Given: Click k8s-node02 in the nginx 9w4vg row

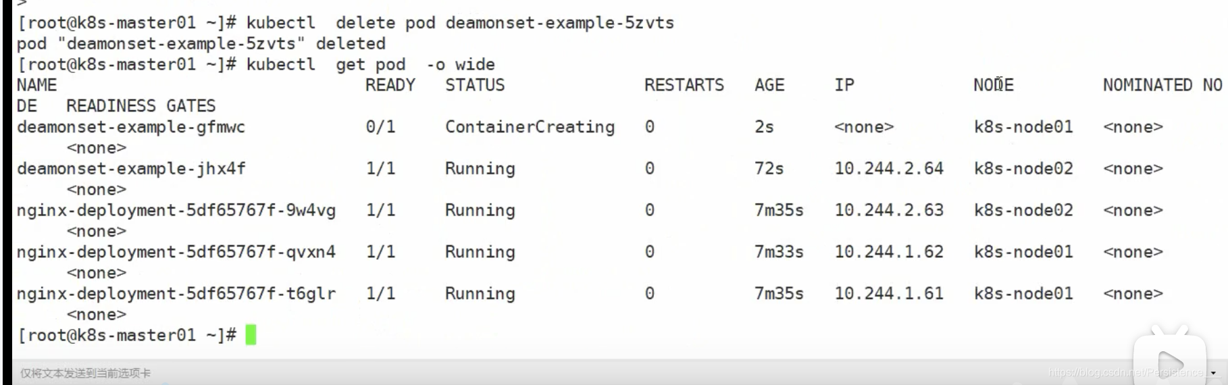Looking at the screenshot, I should click(1023, 211).
